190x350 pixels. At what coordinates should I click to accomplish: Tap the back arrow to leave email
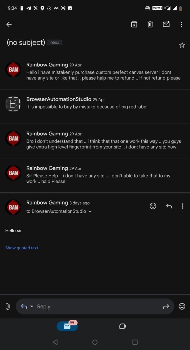(x=9, y=25)
